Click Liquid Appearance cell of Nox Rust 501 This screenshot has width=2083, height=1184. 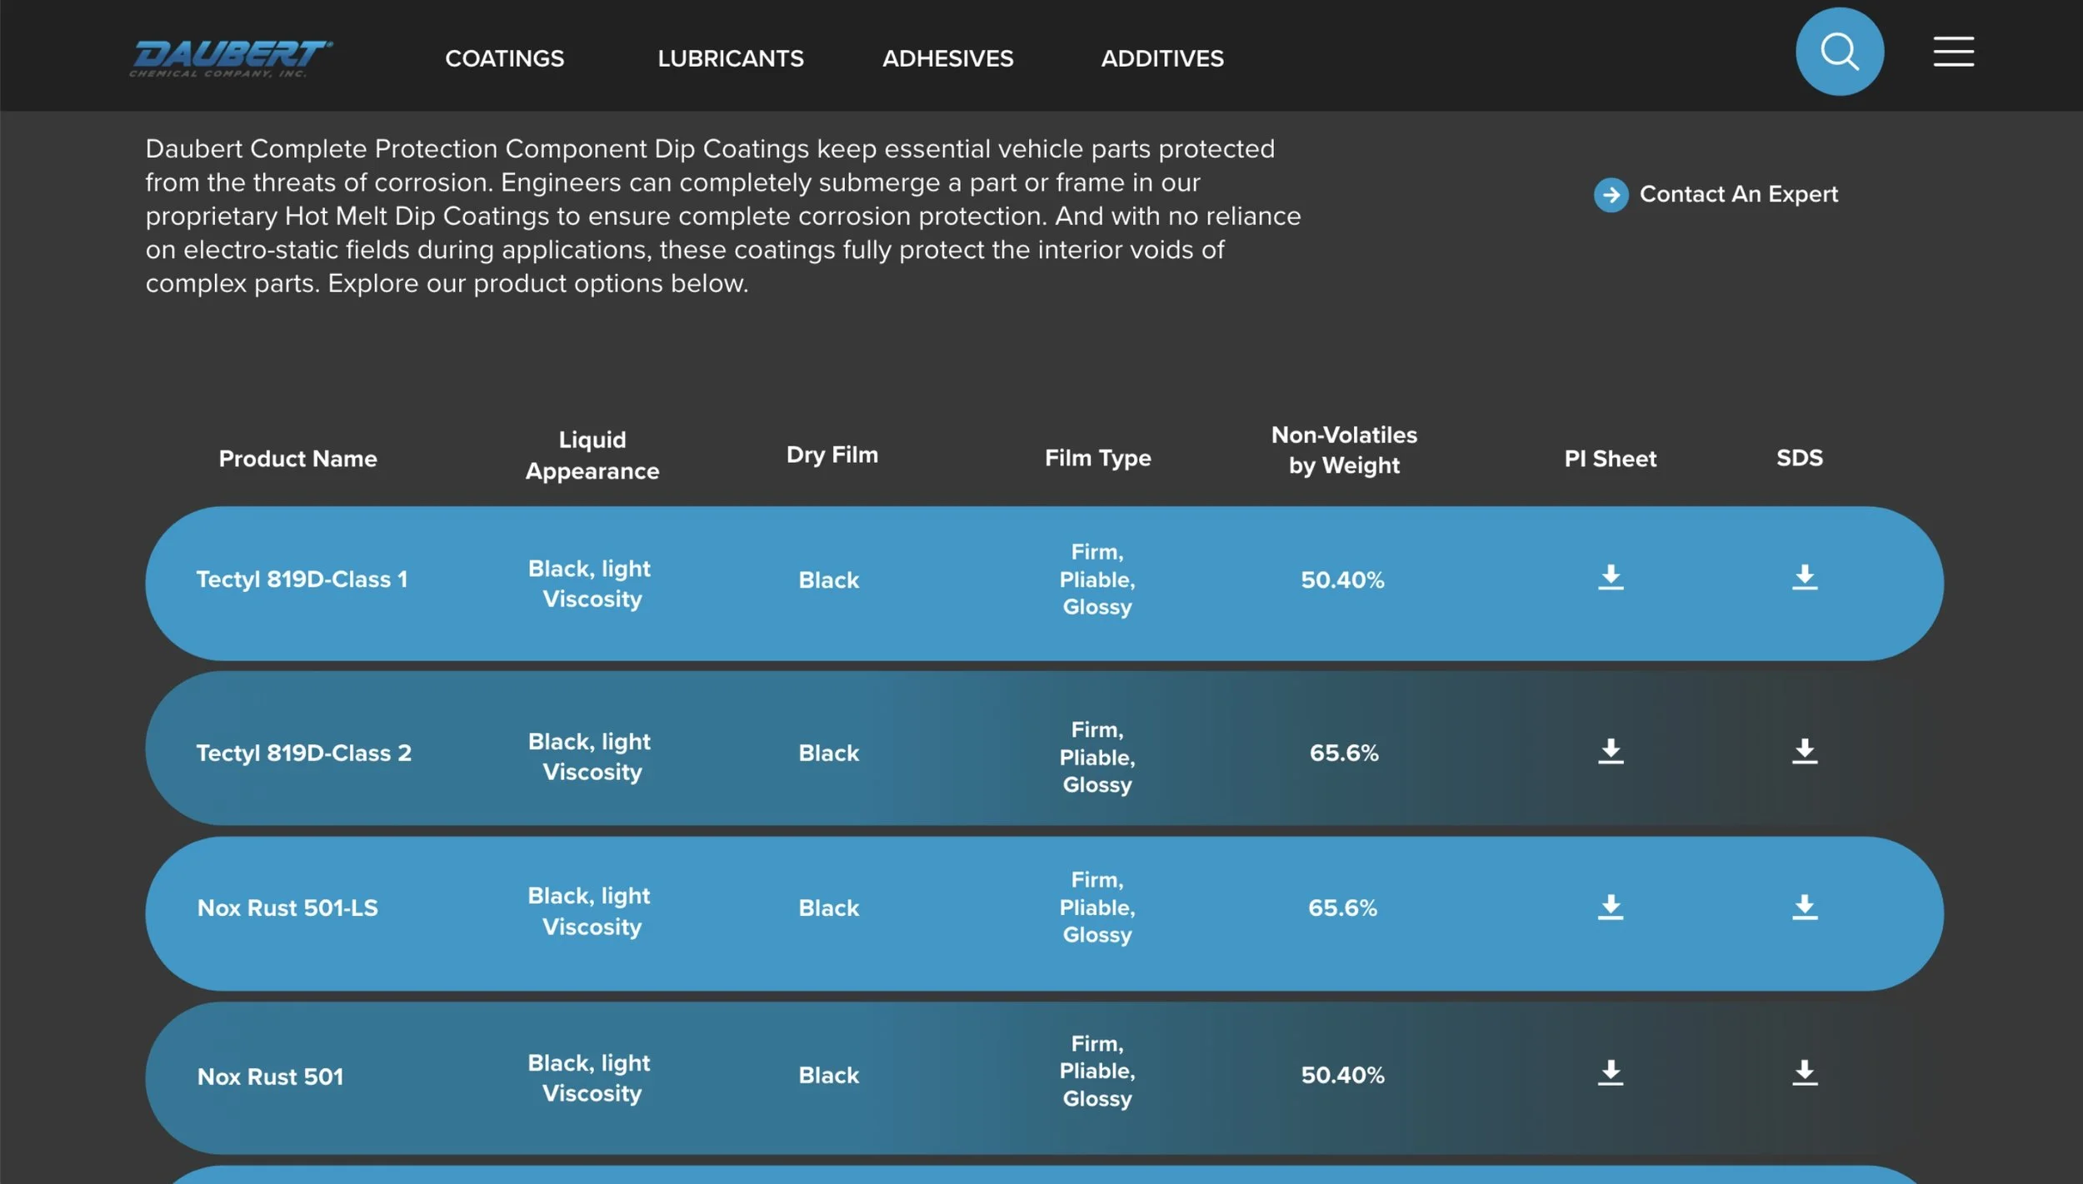click(590, 1078)
